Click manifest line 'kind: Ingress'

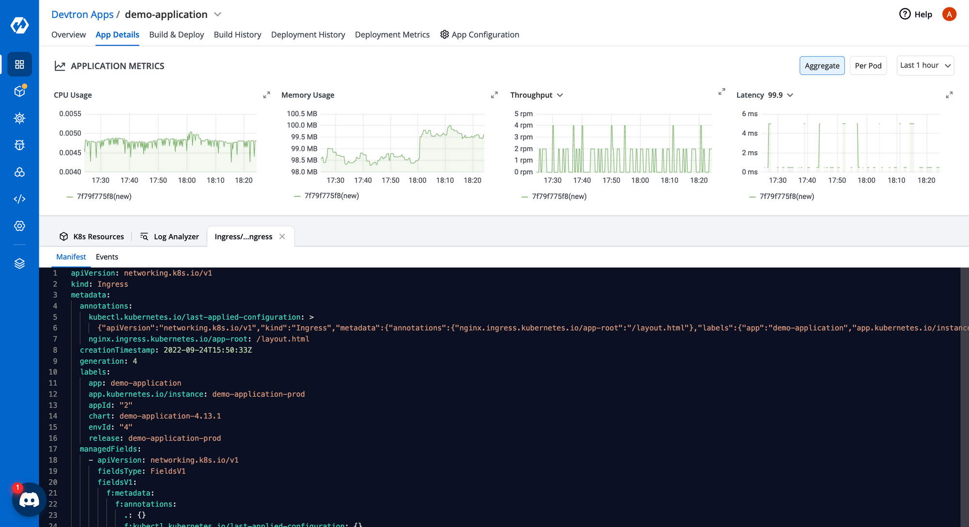click(99, 284)
